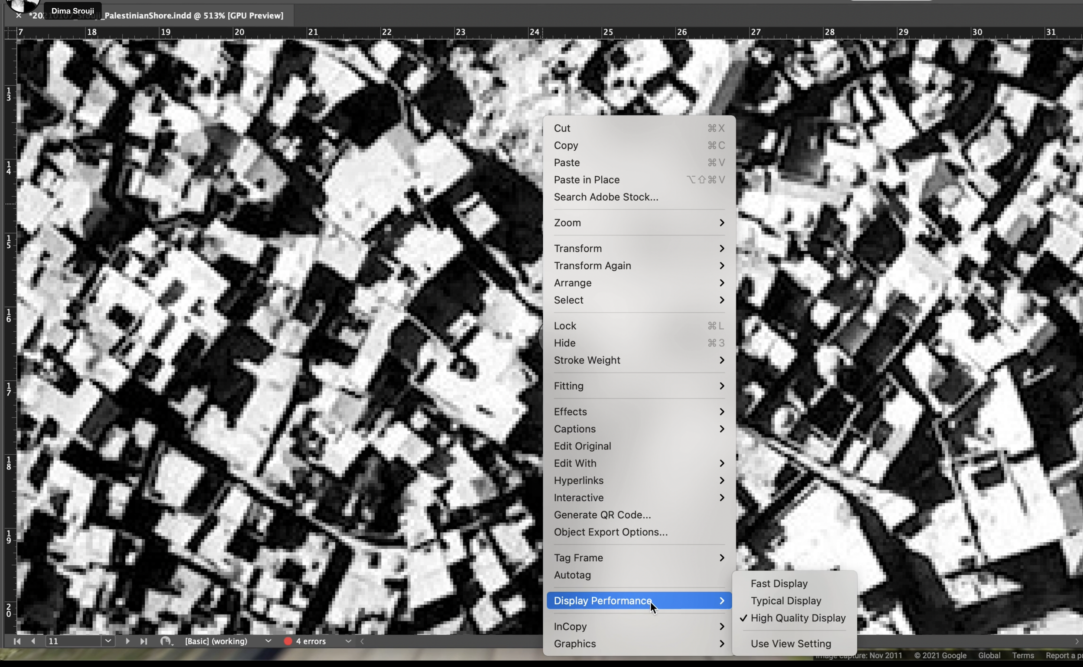The height and width of the screenshot is (667, 1083).
Task: Choose Typical Display option
Action: [786, 601]
